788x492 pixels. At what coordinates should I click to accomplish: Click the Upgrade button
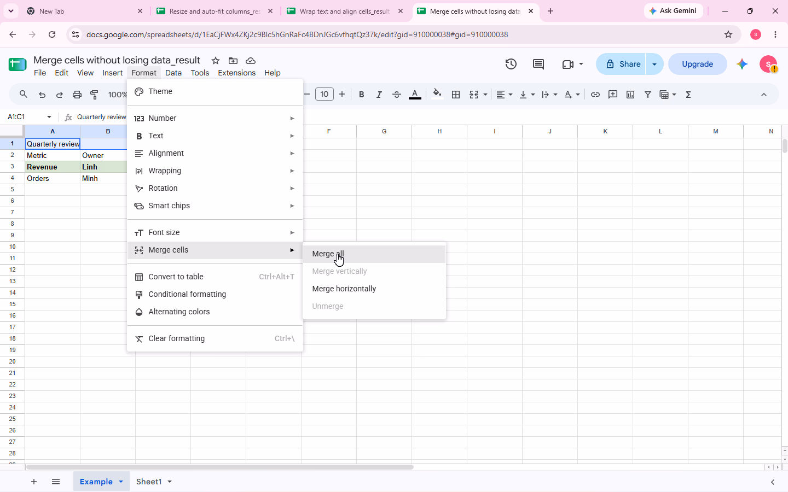pyautogui.click(x=697, y=64)
